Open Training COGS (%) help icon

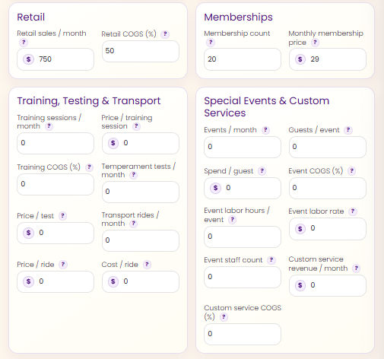coord(89,167)
